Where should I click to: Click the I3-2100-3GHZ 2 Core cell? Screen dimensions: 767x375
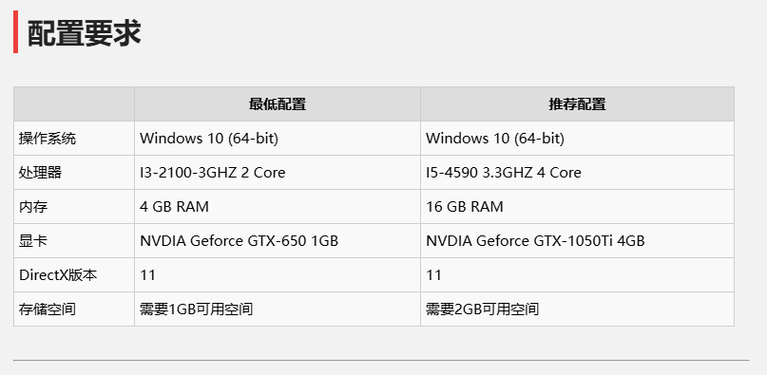pos(278,173)
